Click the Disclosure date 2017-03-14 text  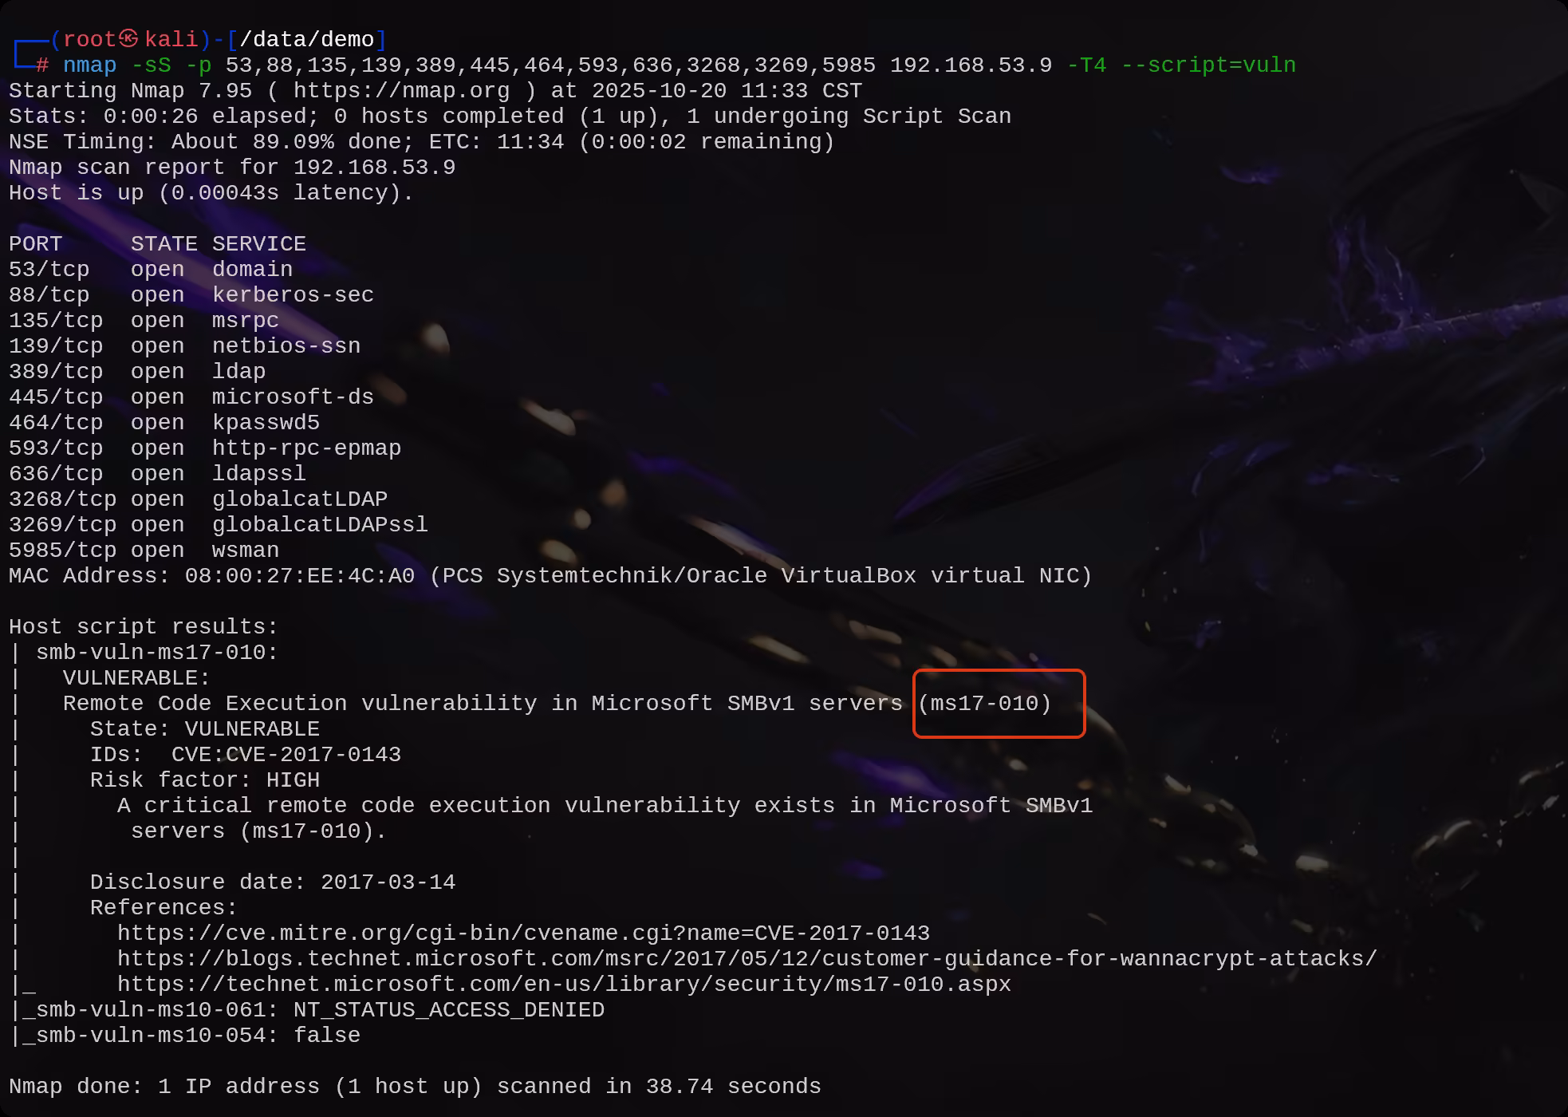(x=273, y=882)
